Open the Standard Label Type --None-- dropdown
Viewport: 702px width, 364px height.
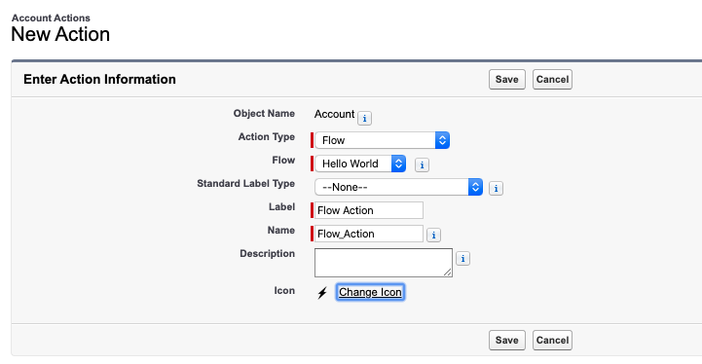(x=398, y=187)
